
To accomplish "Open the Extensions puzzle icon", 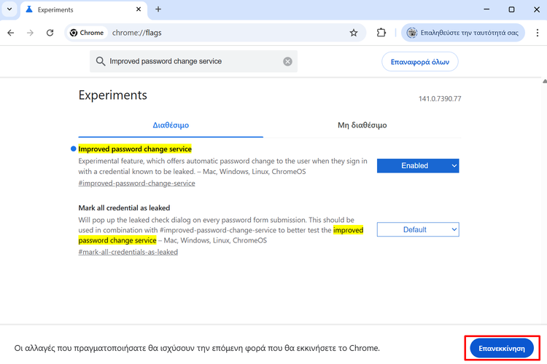I will pyautogui.click(x=381, y=33).
